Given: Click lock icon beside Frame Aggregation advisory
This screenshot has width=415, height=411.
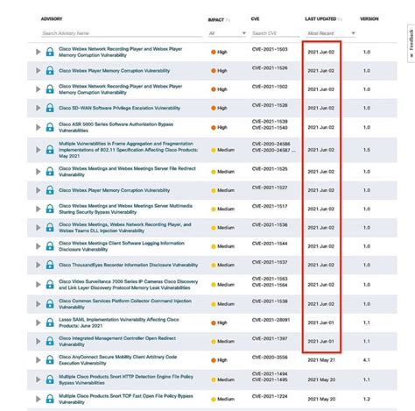Looking at the screenshot, I should click(50, 150).
